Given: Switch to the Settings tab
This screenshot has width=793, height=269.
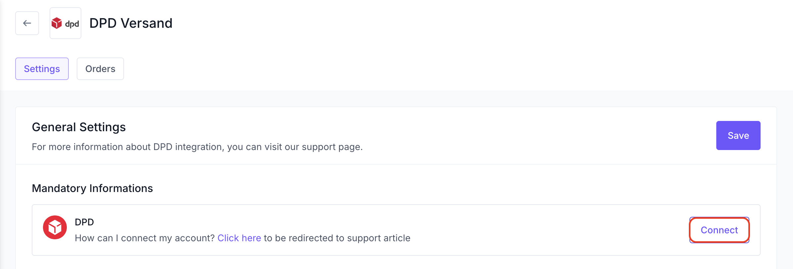Looking at the screenshot, I should pos(42,69).
